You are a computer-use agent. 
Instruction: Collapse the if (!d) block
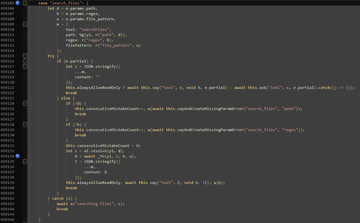25,103
